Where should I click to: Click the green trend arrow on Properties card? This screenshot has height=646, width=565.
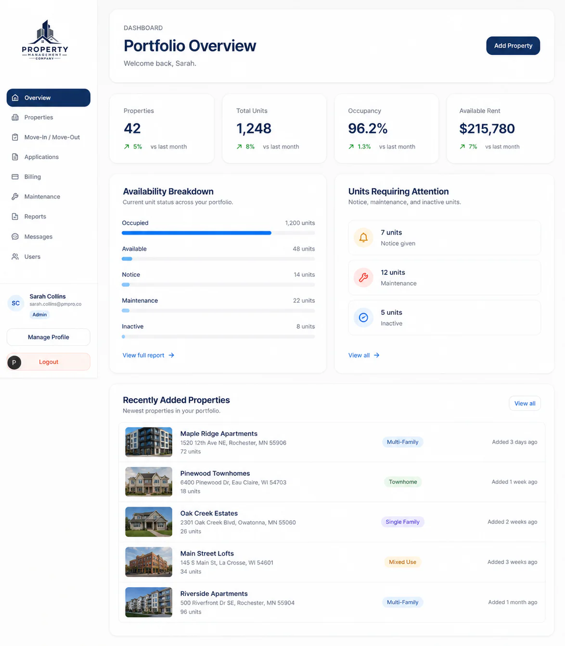pos(127,147)
